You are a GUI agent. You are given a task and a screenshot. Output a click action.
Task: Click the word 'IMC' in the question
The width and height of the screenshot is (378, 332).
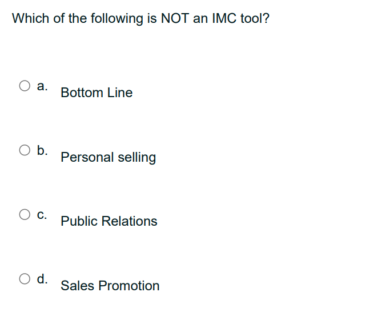pyautogui.click(x=224, y=18)
